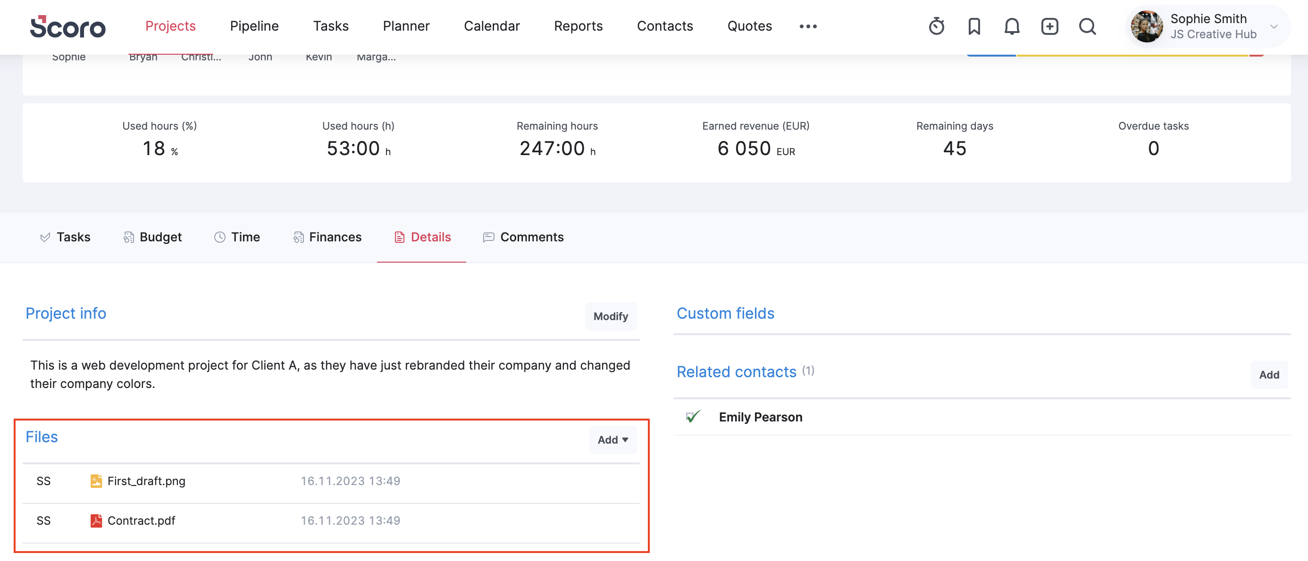Viewport: 1308px width, 561px height.
Task: Click the clock icon on the Time tab
Action: pyautogui.click(x=219, y=236)
